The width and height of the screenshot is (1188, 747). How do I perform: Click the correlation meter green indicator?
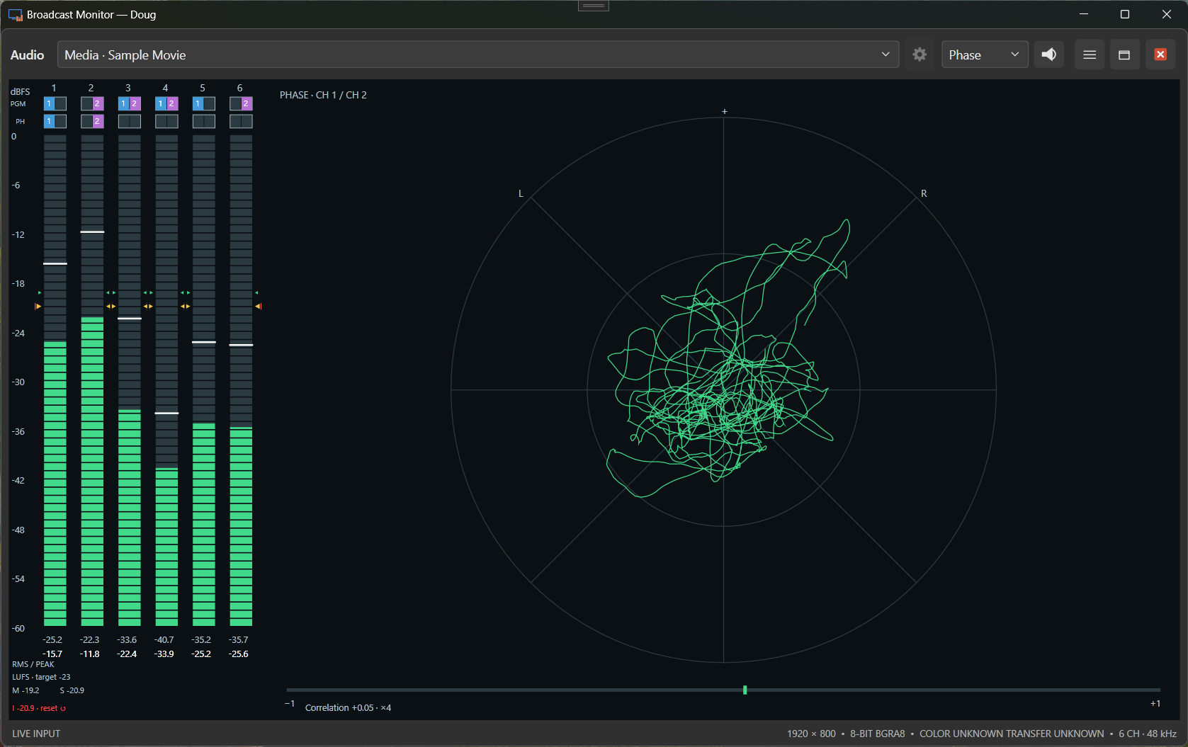[x=745, y=690]
